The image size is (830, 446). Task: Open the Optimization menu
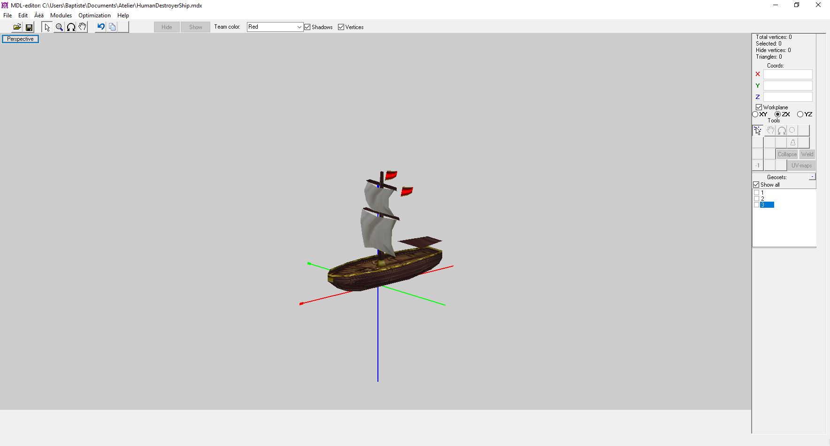(94, 15)
